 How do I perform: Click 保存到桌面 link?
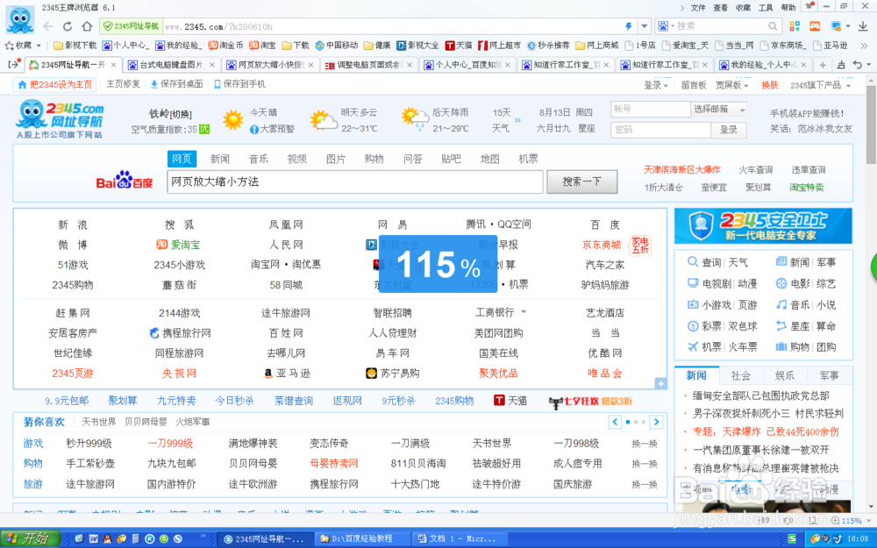pyautogui.click(x=177, y=84)
